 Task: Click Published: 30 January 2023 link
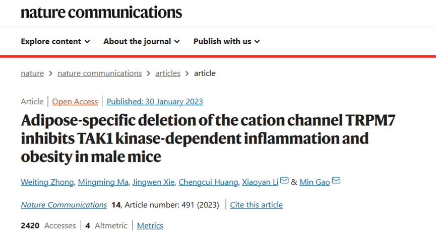click(x=155, y=102)
